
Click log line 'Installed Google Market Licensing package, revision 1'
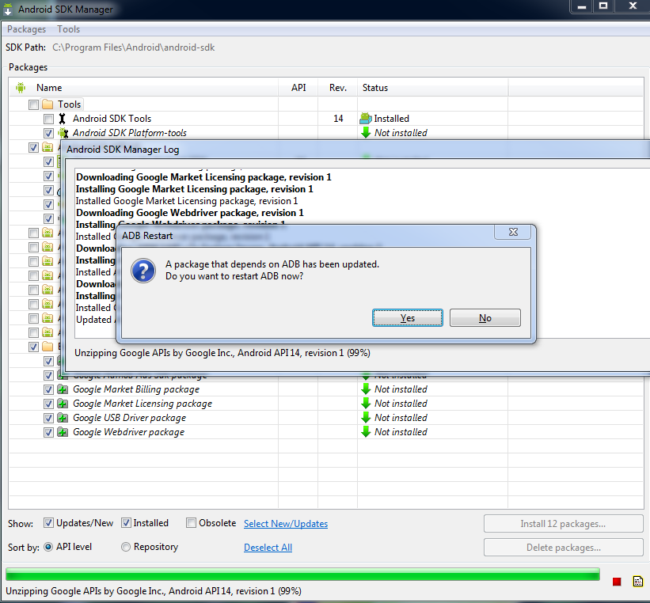pos(187,201)
